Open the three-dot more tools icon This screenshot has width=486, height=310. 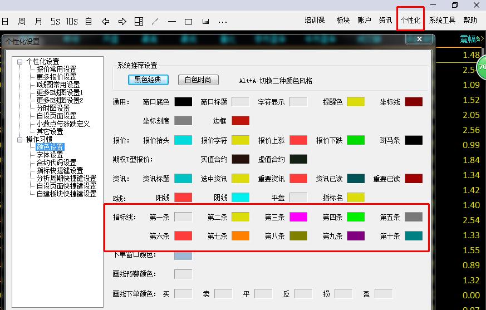(223, 22)
